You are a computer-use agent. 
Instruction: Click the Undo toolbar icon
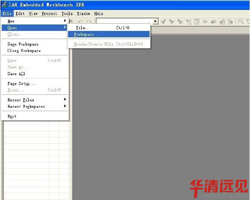(x=80, y=21)
